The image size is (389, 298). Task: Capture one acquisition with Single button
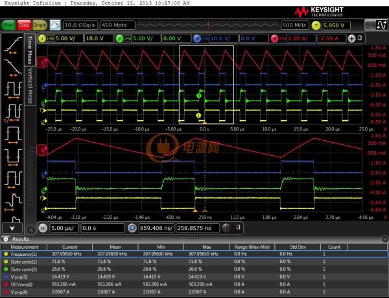click(40, 25)
